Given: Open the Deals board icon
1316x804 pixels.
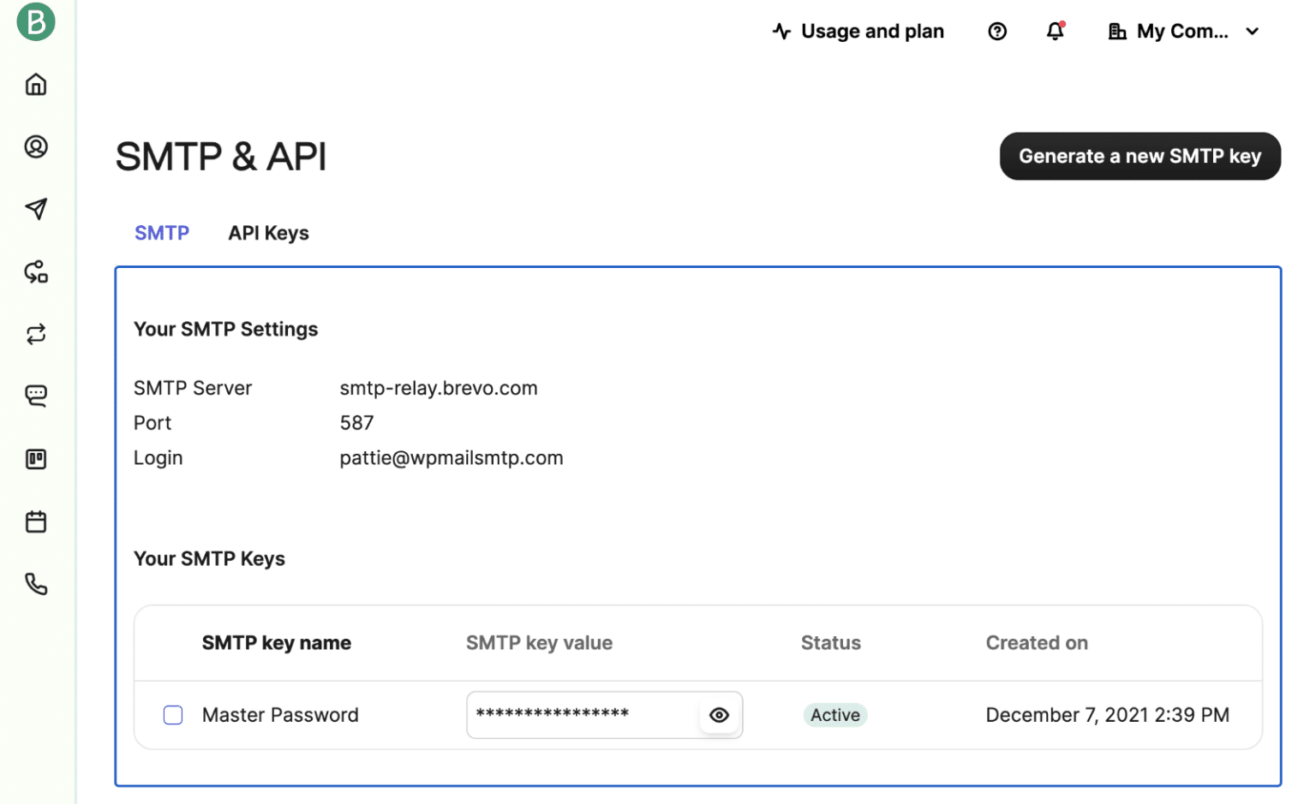Looking at the screenshot, I should (36, 460).
